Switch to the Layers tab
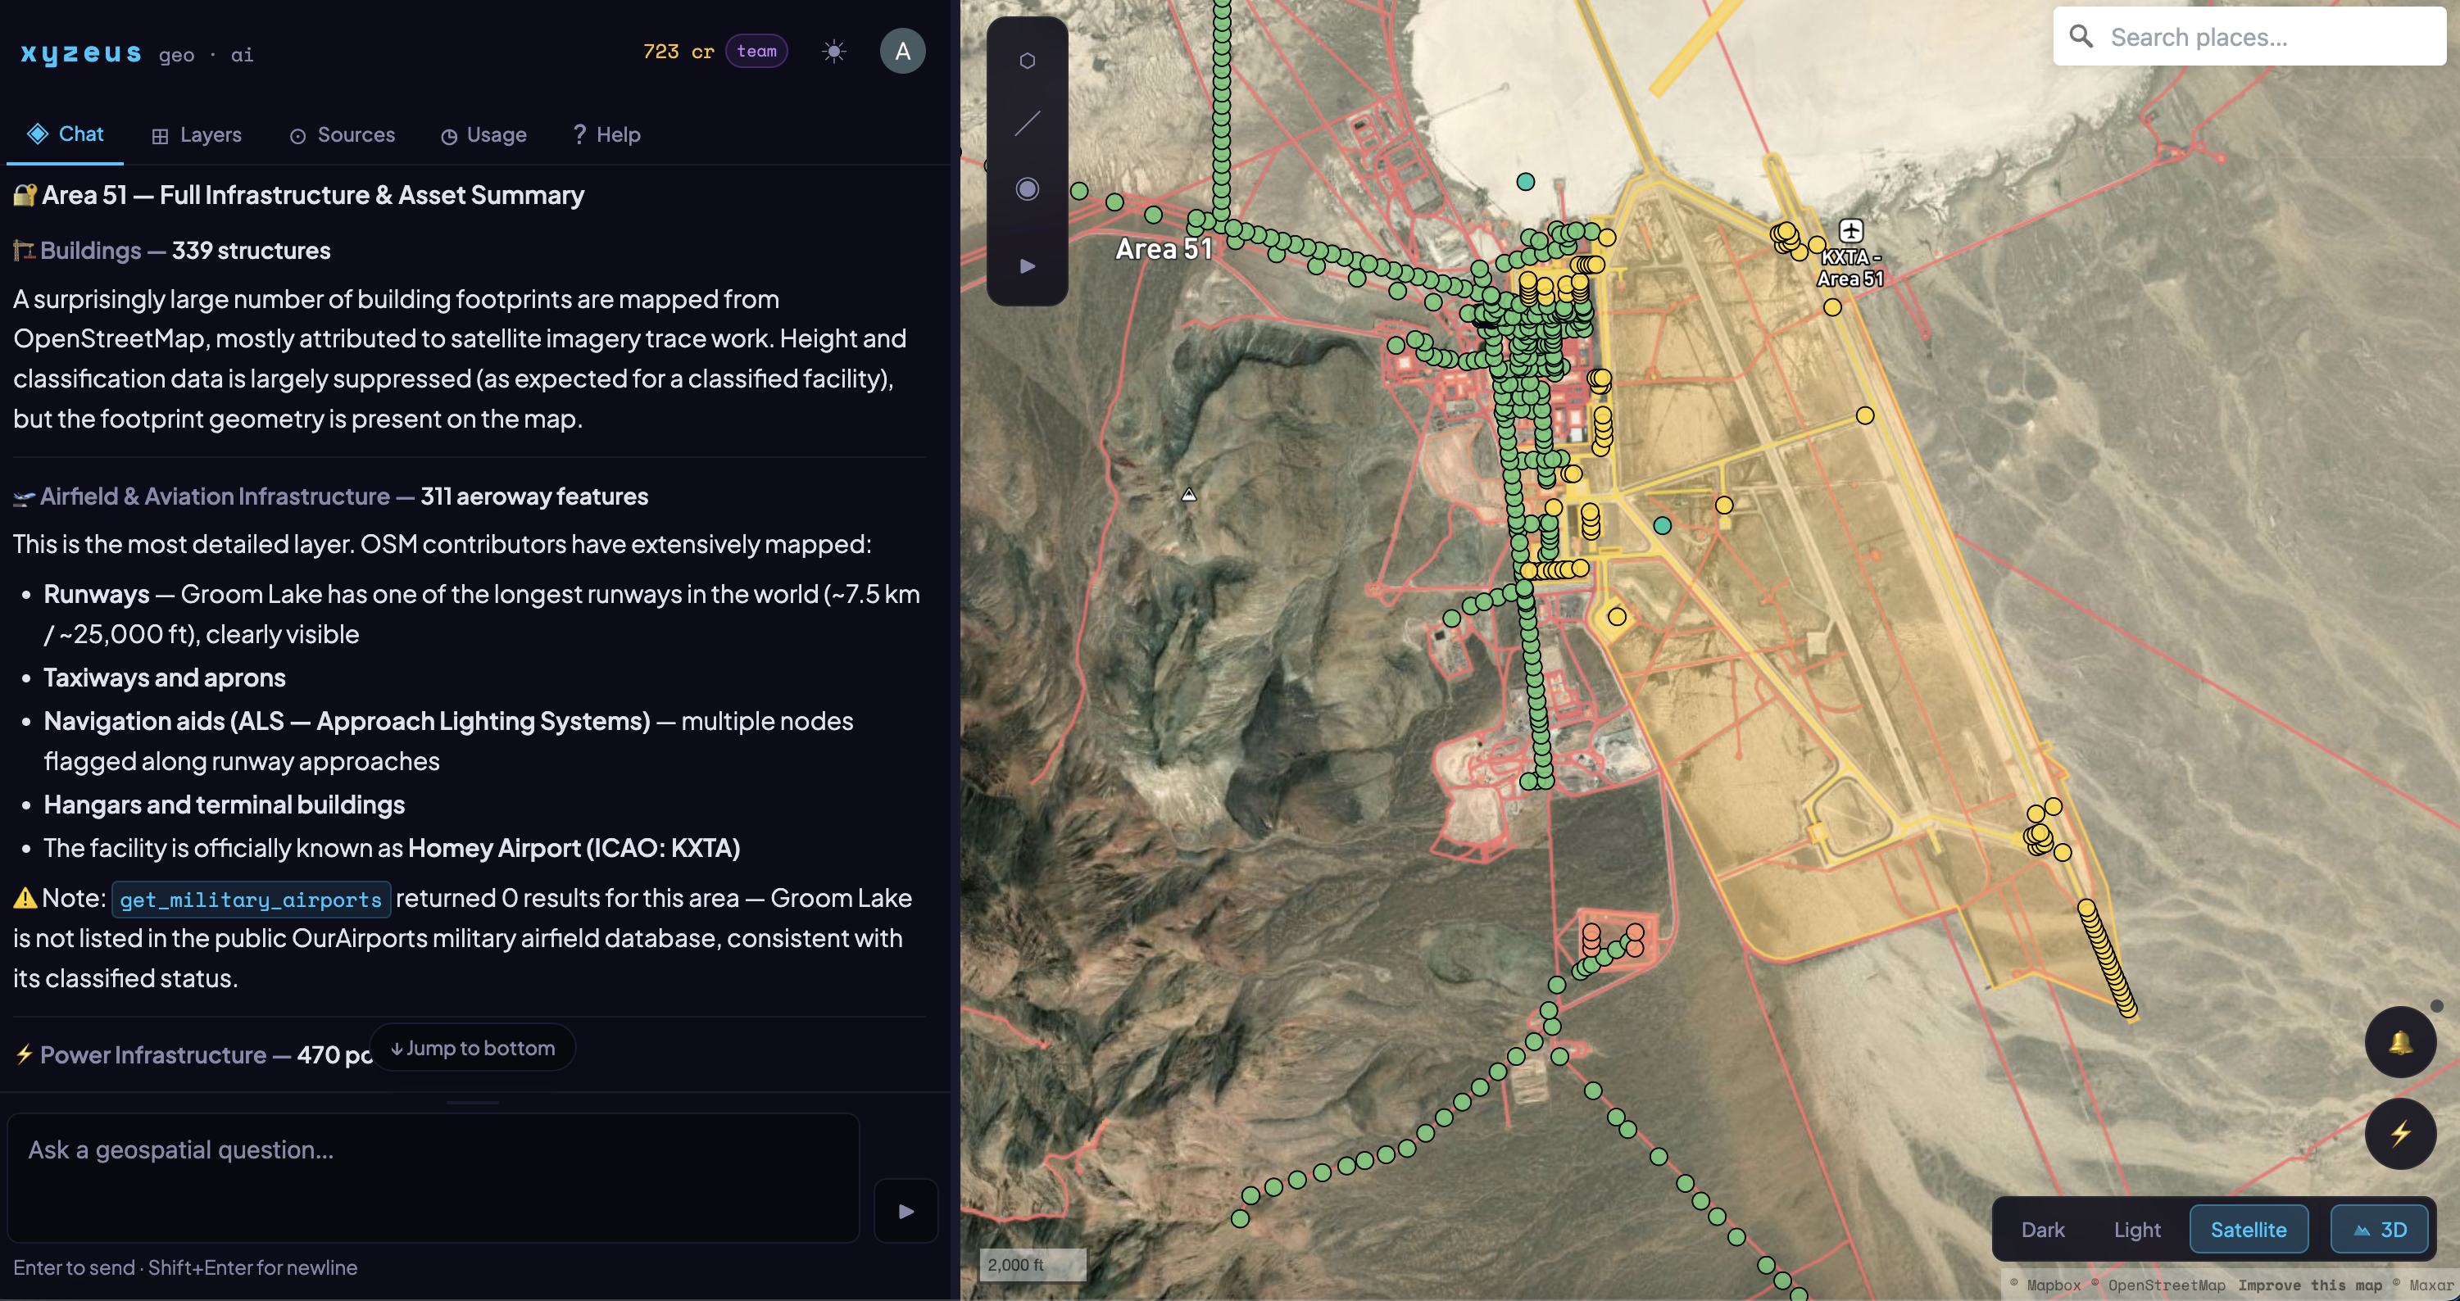 coord(197,135)
